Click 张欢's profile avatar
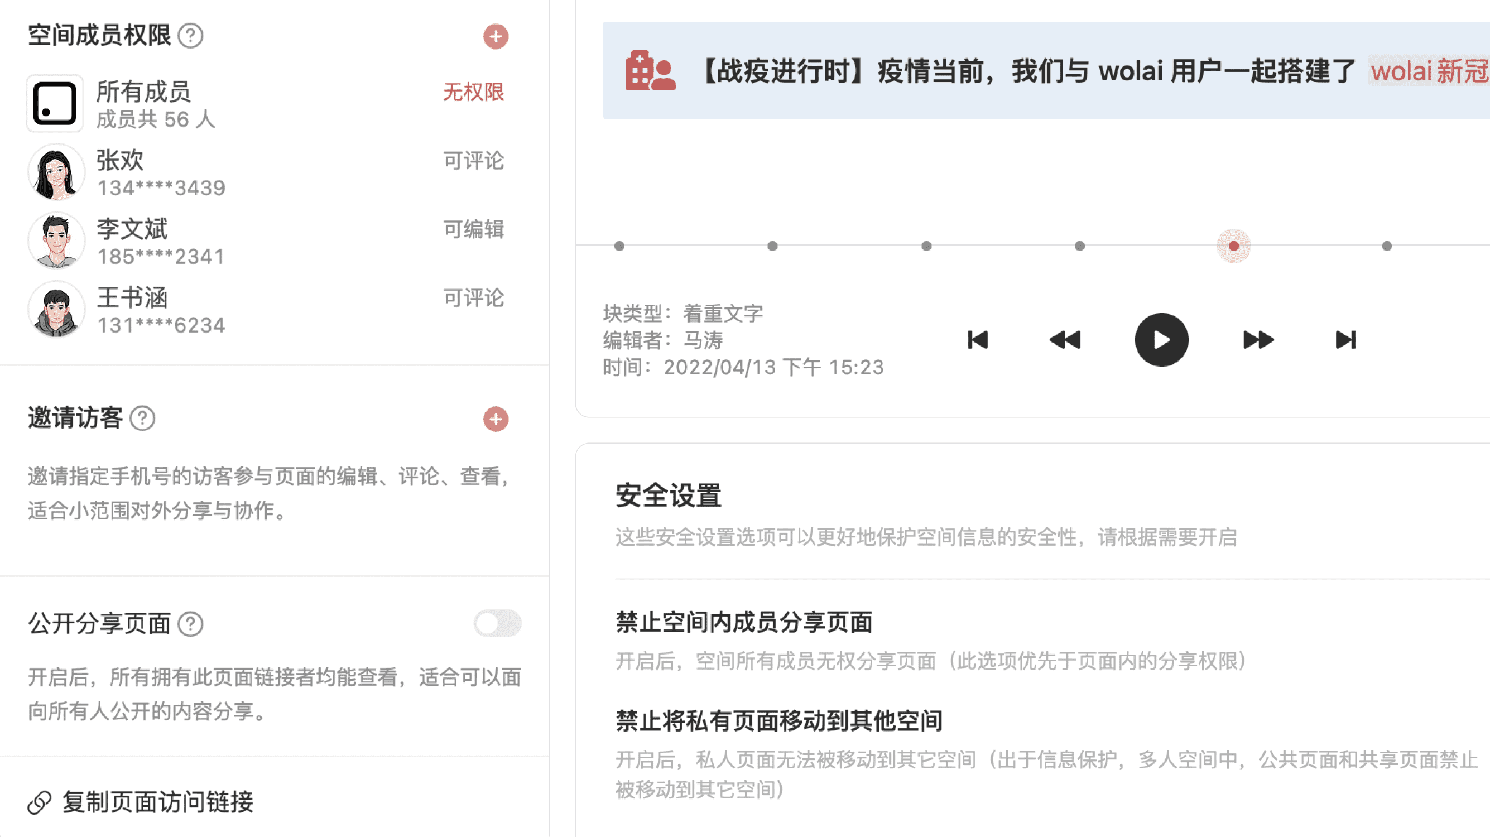 (56, 172)
